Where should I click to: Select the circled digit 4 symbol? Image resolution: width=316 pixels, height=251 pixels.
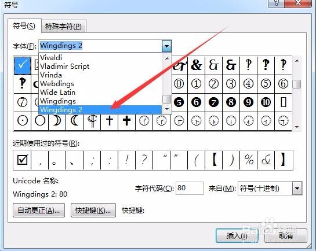pyautogui.click(x=248, y=84)
